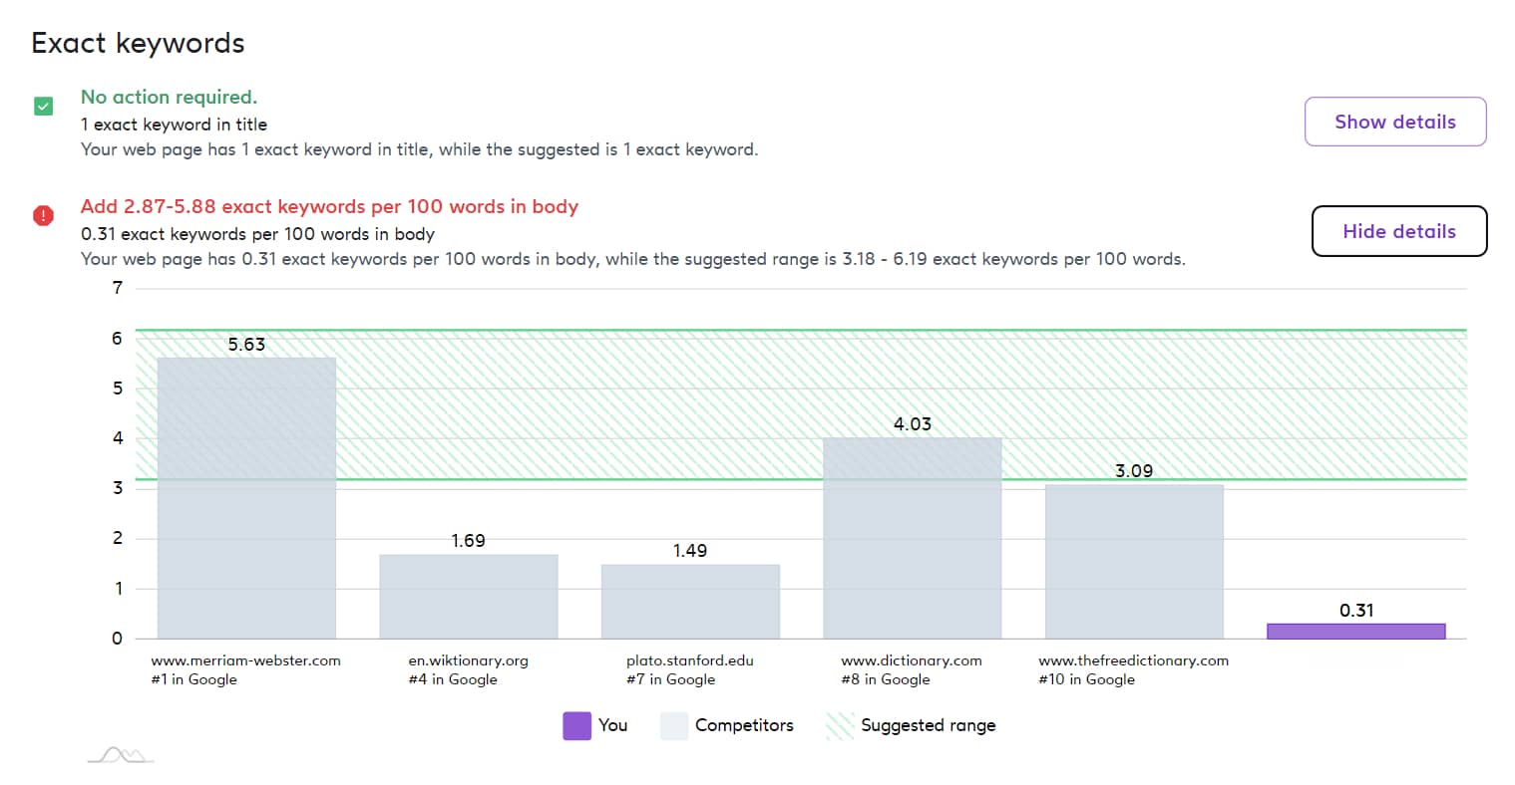Screen dimensions: 1515x785
Task: Click the '#8 in Google' rank label
Action: (886, 679)
